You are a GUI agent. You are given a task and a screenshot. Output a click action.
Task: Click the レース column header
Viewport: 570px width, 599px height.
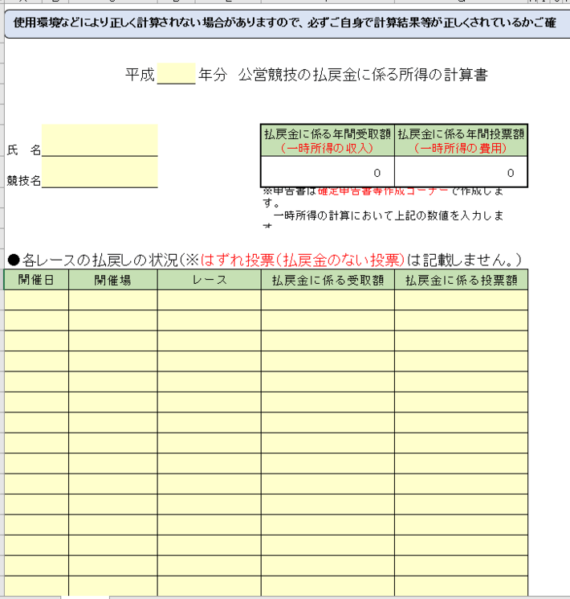click(x=209, y=280)
